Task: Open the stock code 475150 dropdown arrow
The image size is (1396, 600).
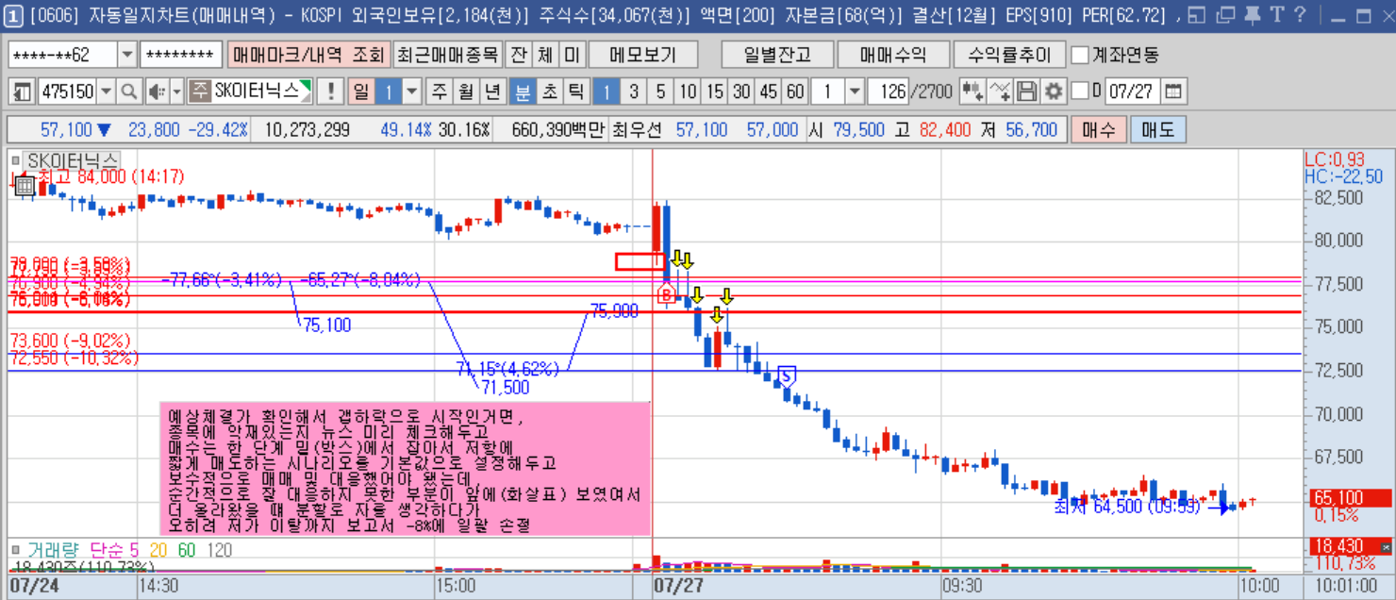Action: 106,92
